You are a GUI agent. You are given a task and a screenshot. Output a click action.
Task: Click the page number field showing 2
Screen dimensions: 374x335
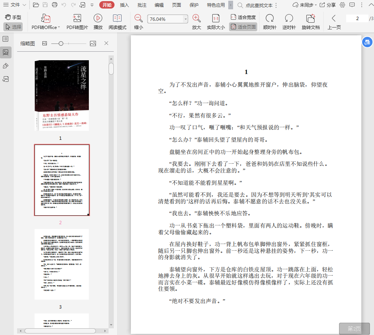click(357, 18)
